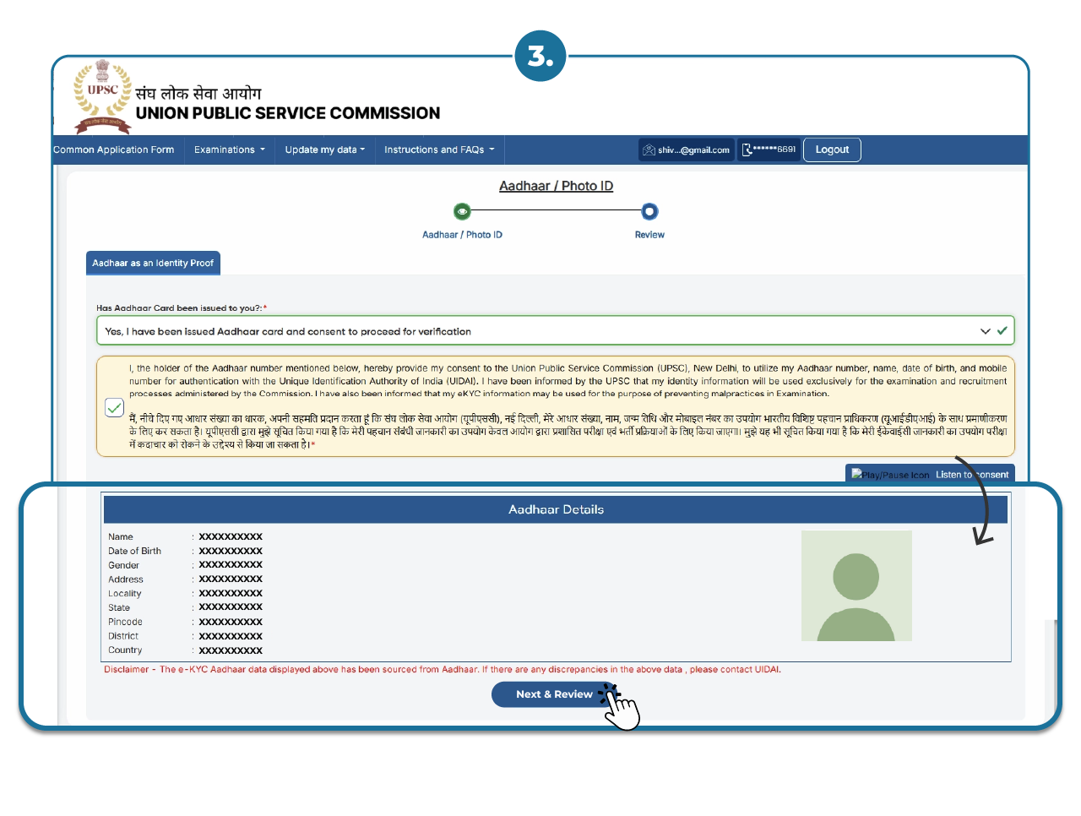The image size is (1081, 816).
Task: Expand the Update my data dropdown
Action: pos(324,150)
